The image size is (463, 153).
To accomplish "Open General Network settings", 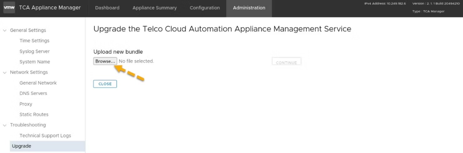I will point(38,83).
